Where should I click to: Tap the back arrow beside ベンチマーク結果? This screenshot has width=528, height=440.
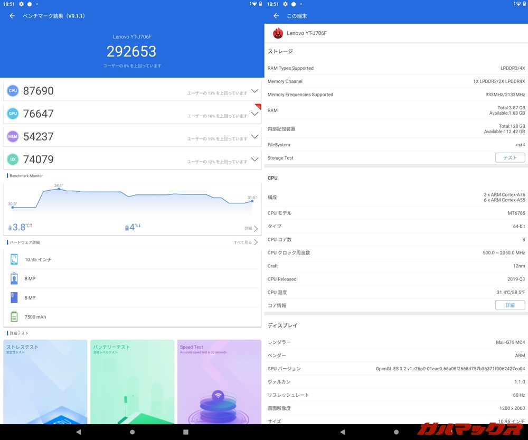coord(12,16)
